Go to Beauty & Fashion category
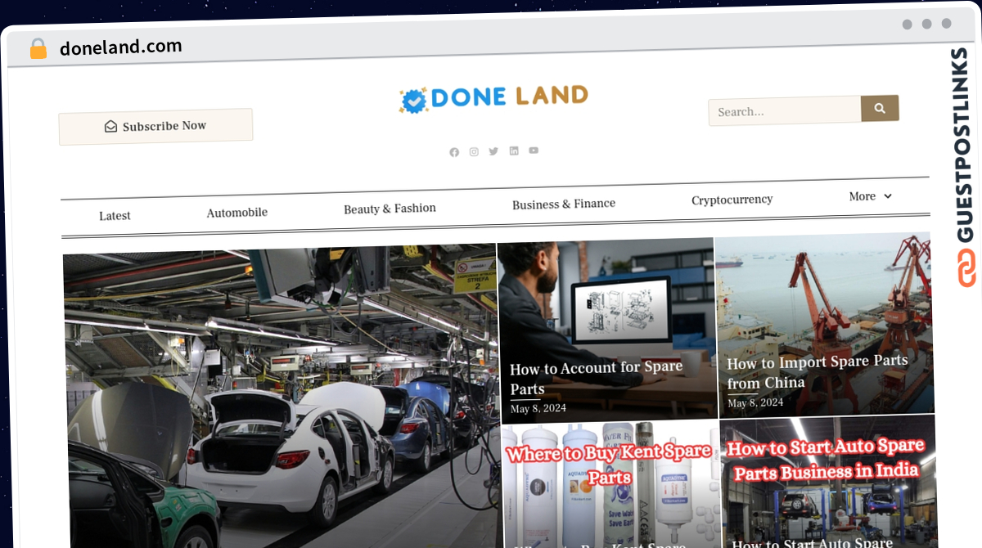 [x=390, y=209]
